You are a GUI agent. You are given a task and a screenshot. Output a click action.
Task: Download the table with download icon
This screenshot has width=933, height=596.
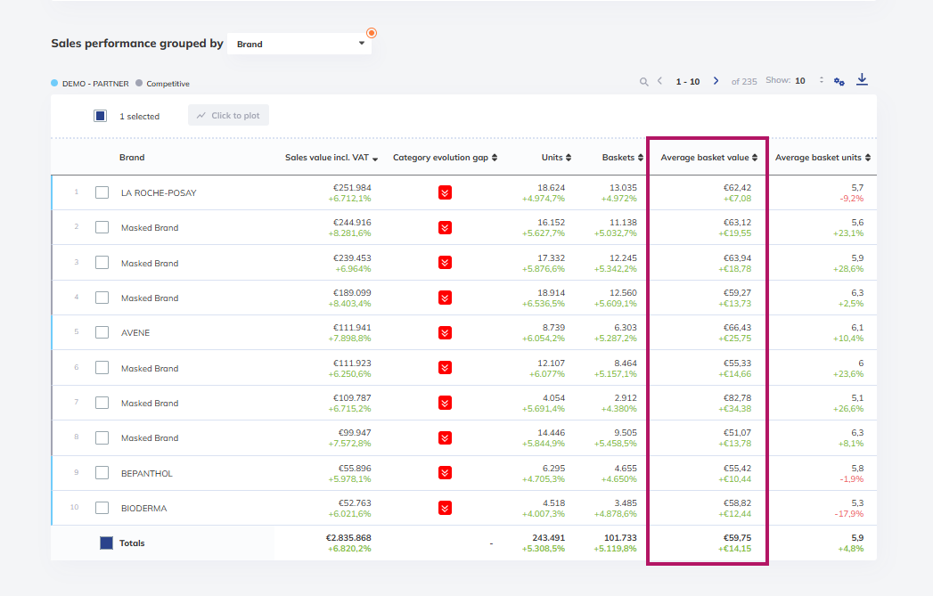(862, 79)
